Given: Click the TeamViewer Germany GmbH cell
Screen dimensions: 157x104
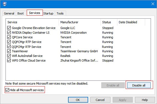Looking at the screenshot, I should pos(79,51).
